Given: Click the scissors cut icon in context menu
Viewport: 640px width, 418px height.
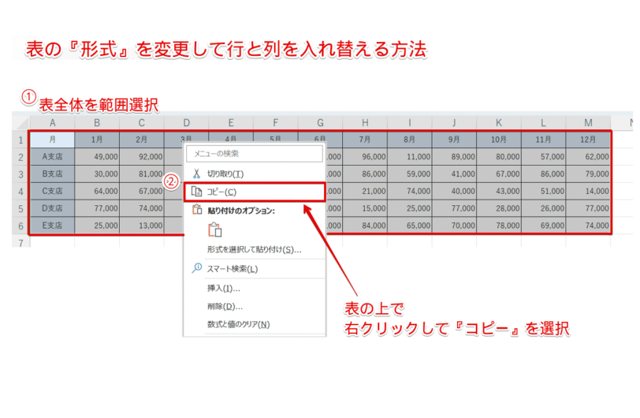Looking at the screenshot, I should click(x=197, y=174).
